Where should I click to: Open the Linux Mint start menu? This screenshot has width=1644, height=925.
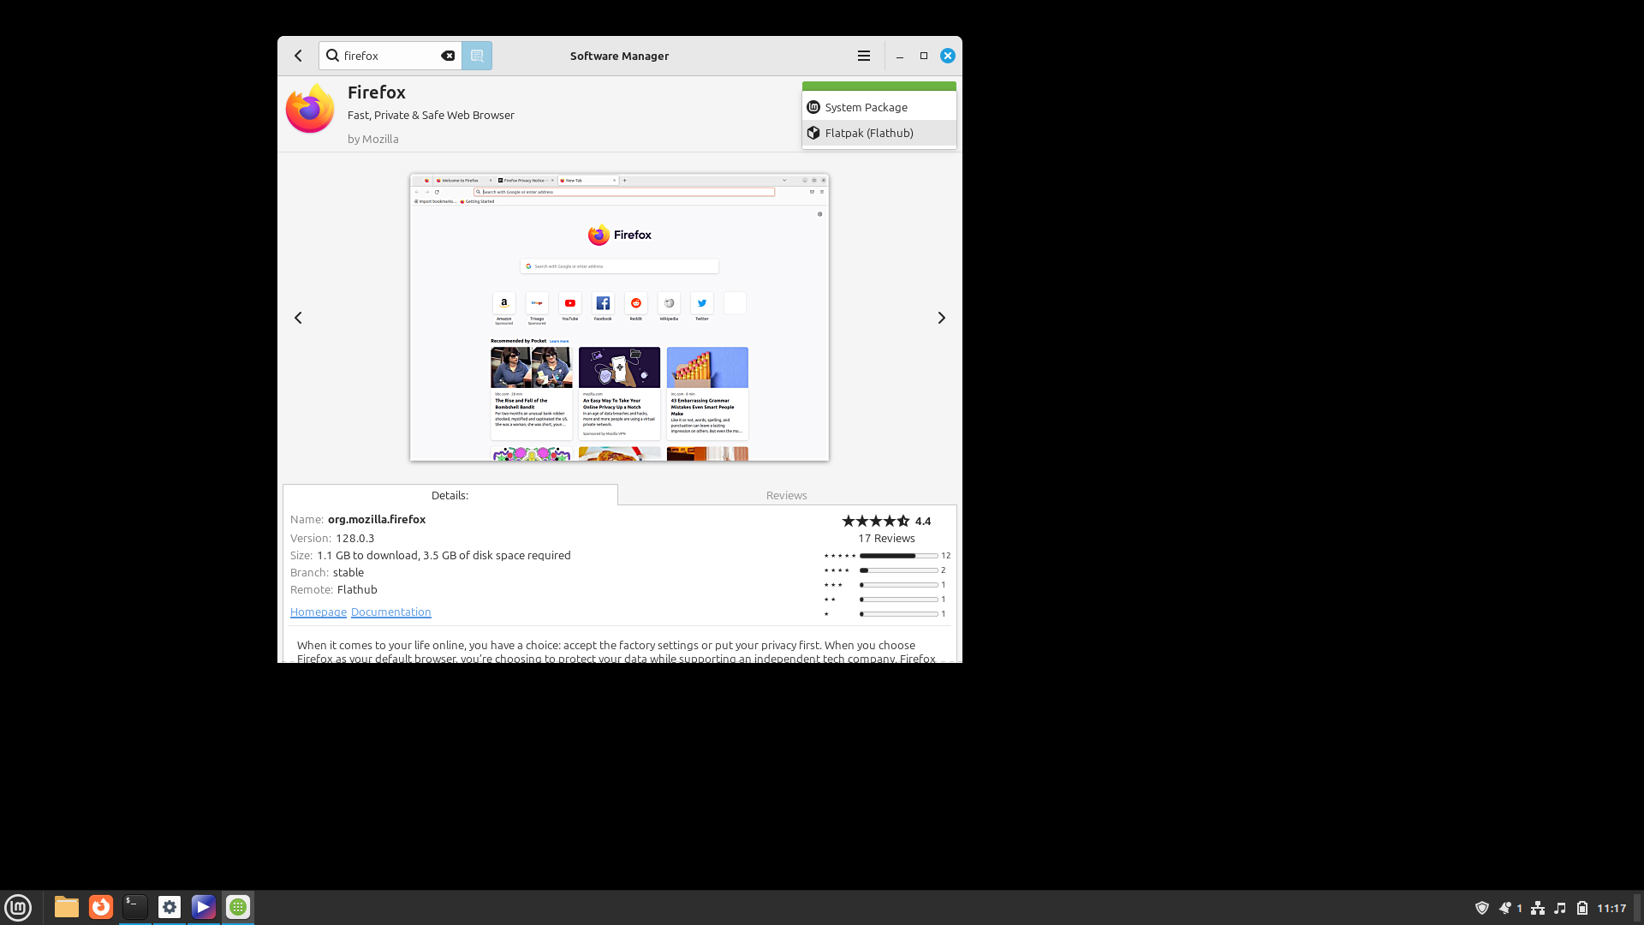(18, 907)
